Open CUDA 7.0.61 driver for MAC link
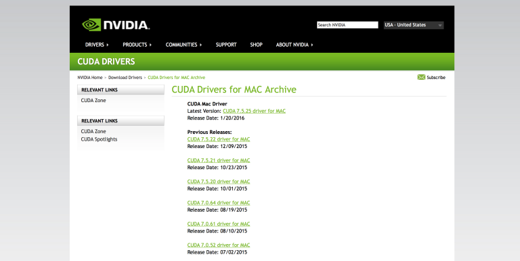The image size is (520, 261). (x=219, y=224)
